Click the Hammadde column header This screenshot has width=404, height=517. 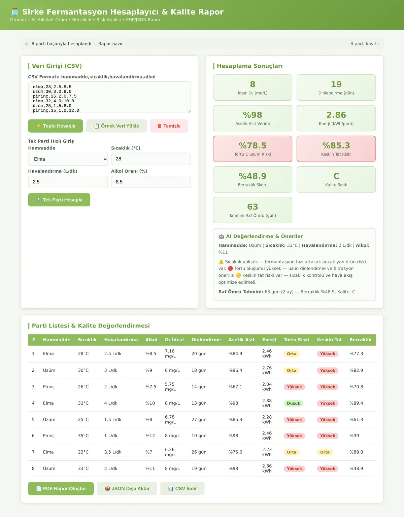(57, 340)
